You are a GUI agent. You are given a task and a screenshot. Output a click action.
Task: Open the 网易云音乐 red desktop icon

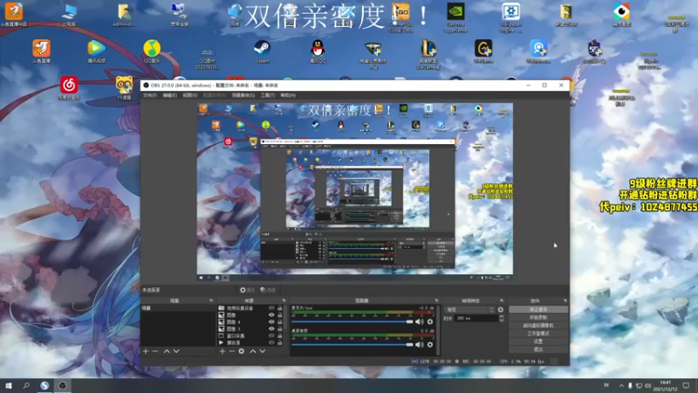69,88
